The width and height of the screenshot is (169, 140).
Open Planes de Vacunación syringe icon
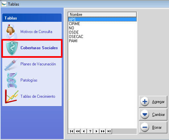(11, 65)
